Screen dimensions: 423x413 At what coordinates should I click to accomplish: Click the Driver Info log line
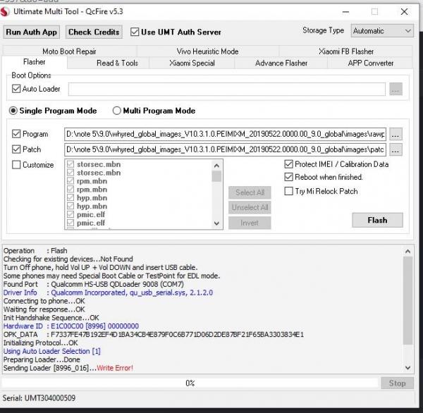point(108,292)
